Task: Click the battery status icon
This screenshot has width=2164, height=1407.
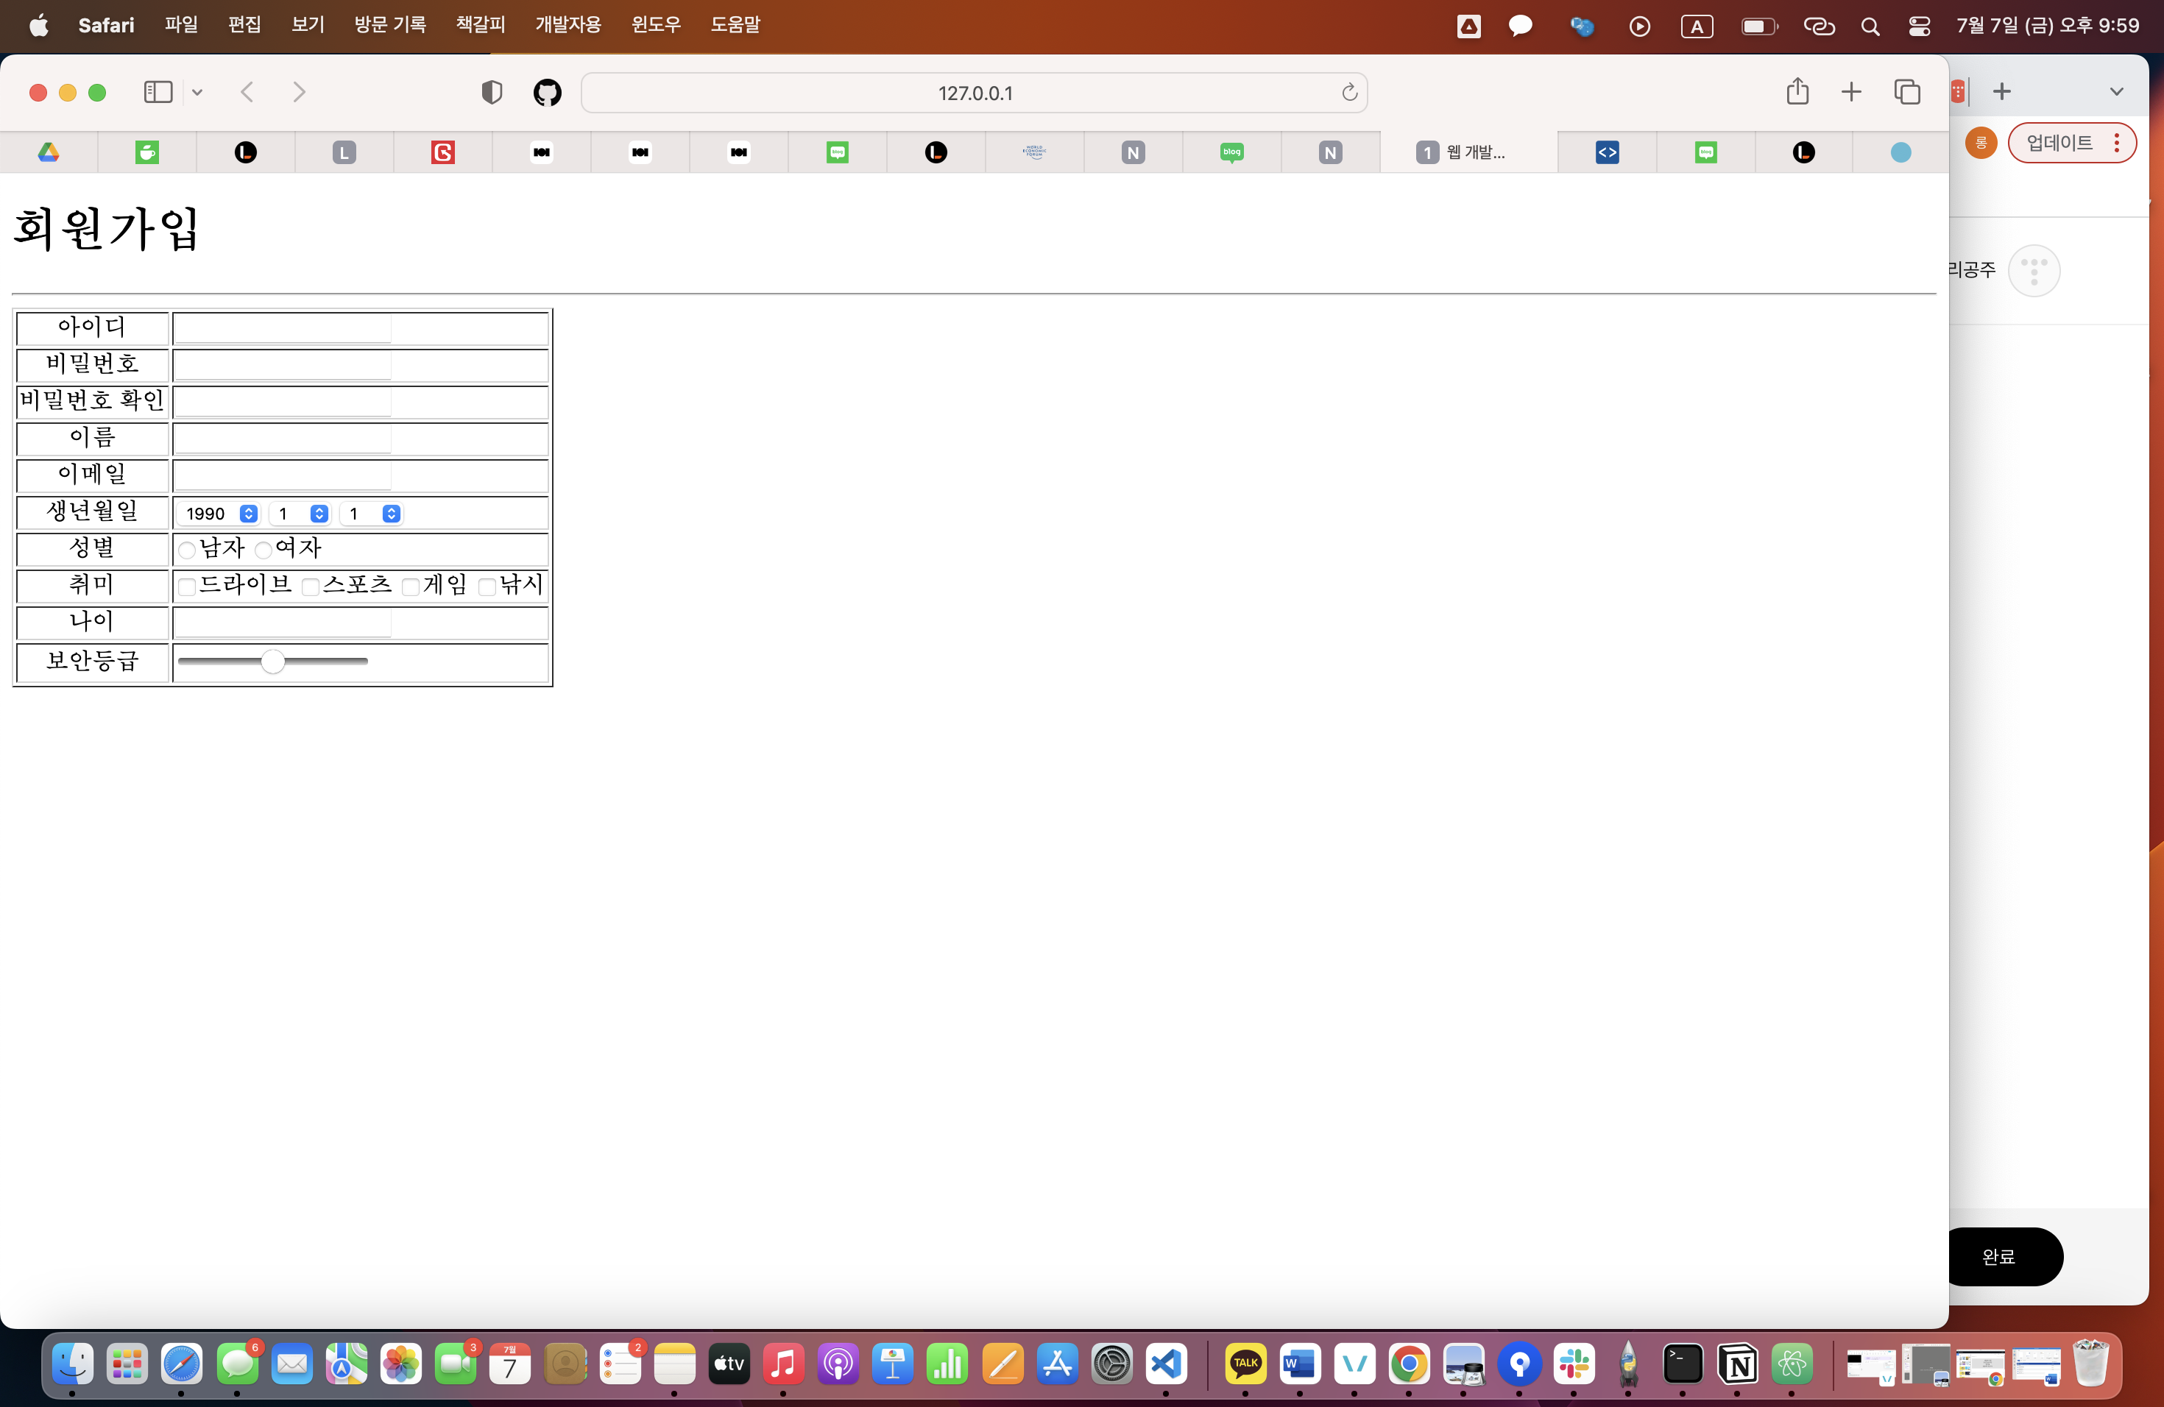Action: point(1759,26)
